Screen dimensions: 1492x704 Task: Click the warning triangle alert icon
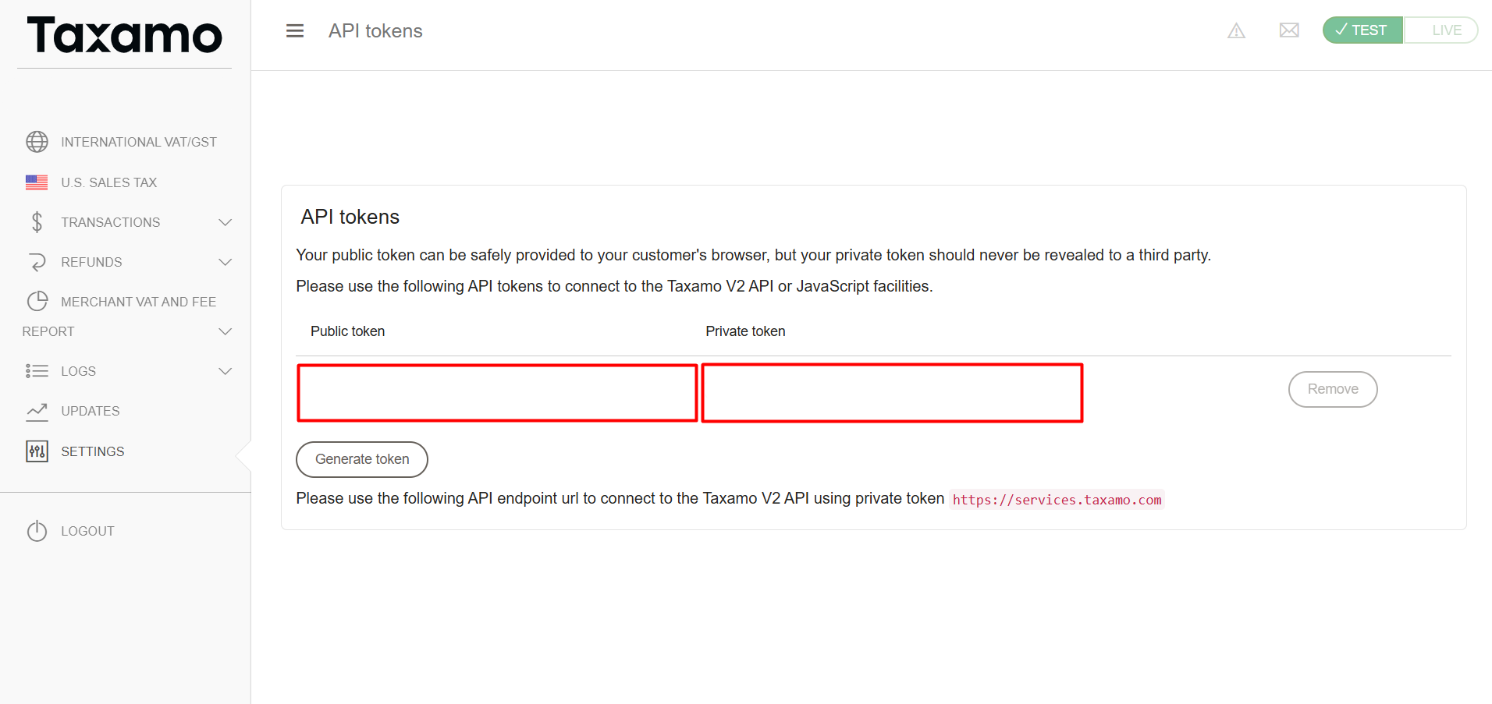click(1236, 31)
